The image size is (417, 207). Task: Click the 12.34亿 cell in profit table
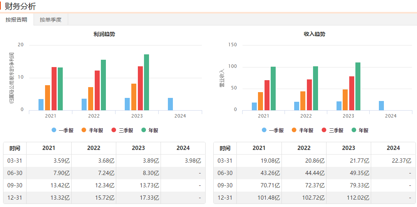(x=94, y=185)
